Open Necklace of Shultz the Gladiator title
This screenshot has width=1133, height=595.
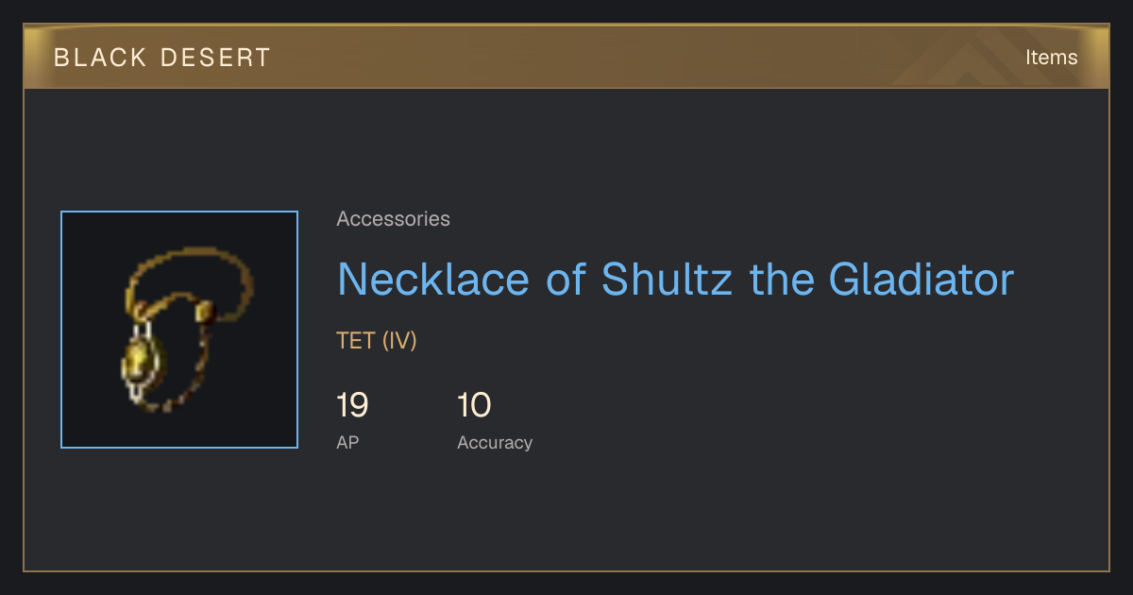pyautogui.click(x=675, y=280)
